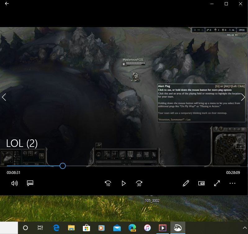248x234 pixels.
Task: Skip forward 30 seconds
Action: (x=139, y=183)
